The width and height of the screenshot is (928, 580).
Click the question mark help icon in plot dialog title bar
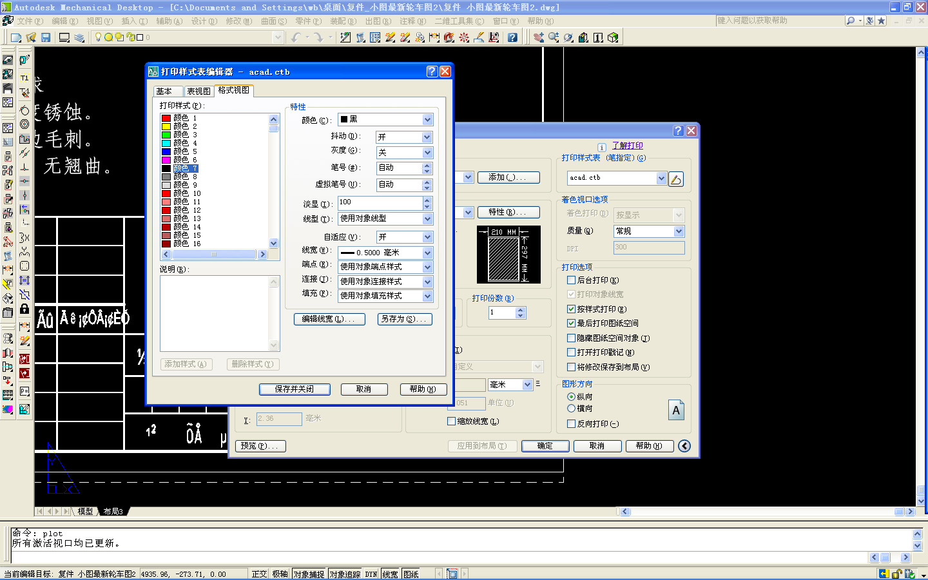[679, 131]
